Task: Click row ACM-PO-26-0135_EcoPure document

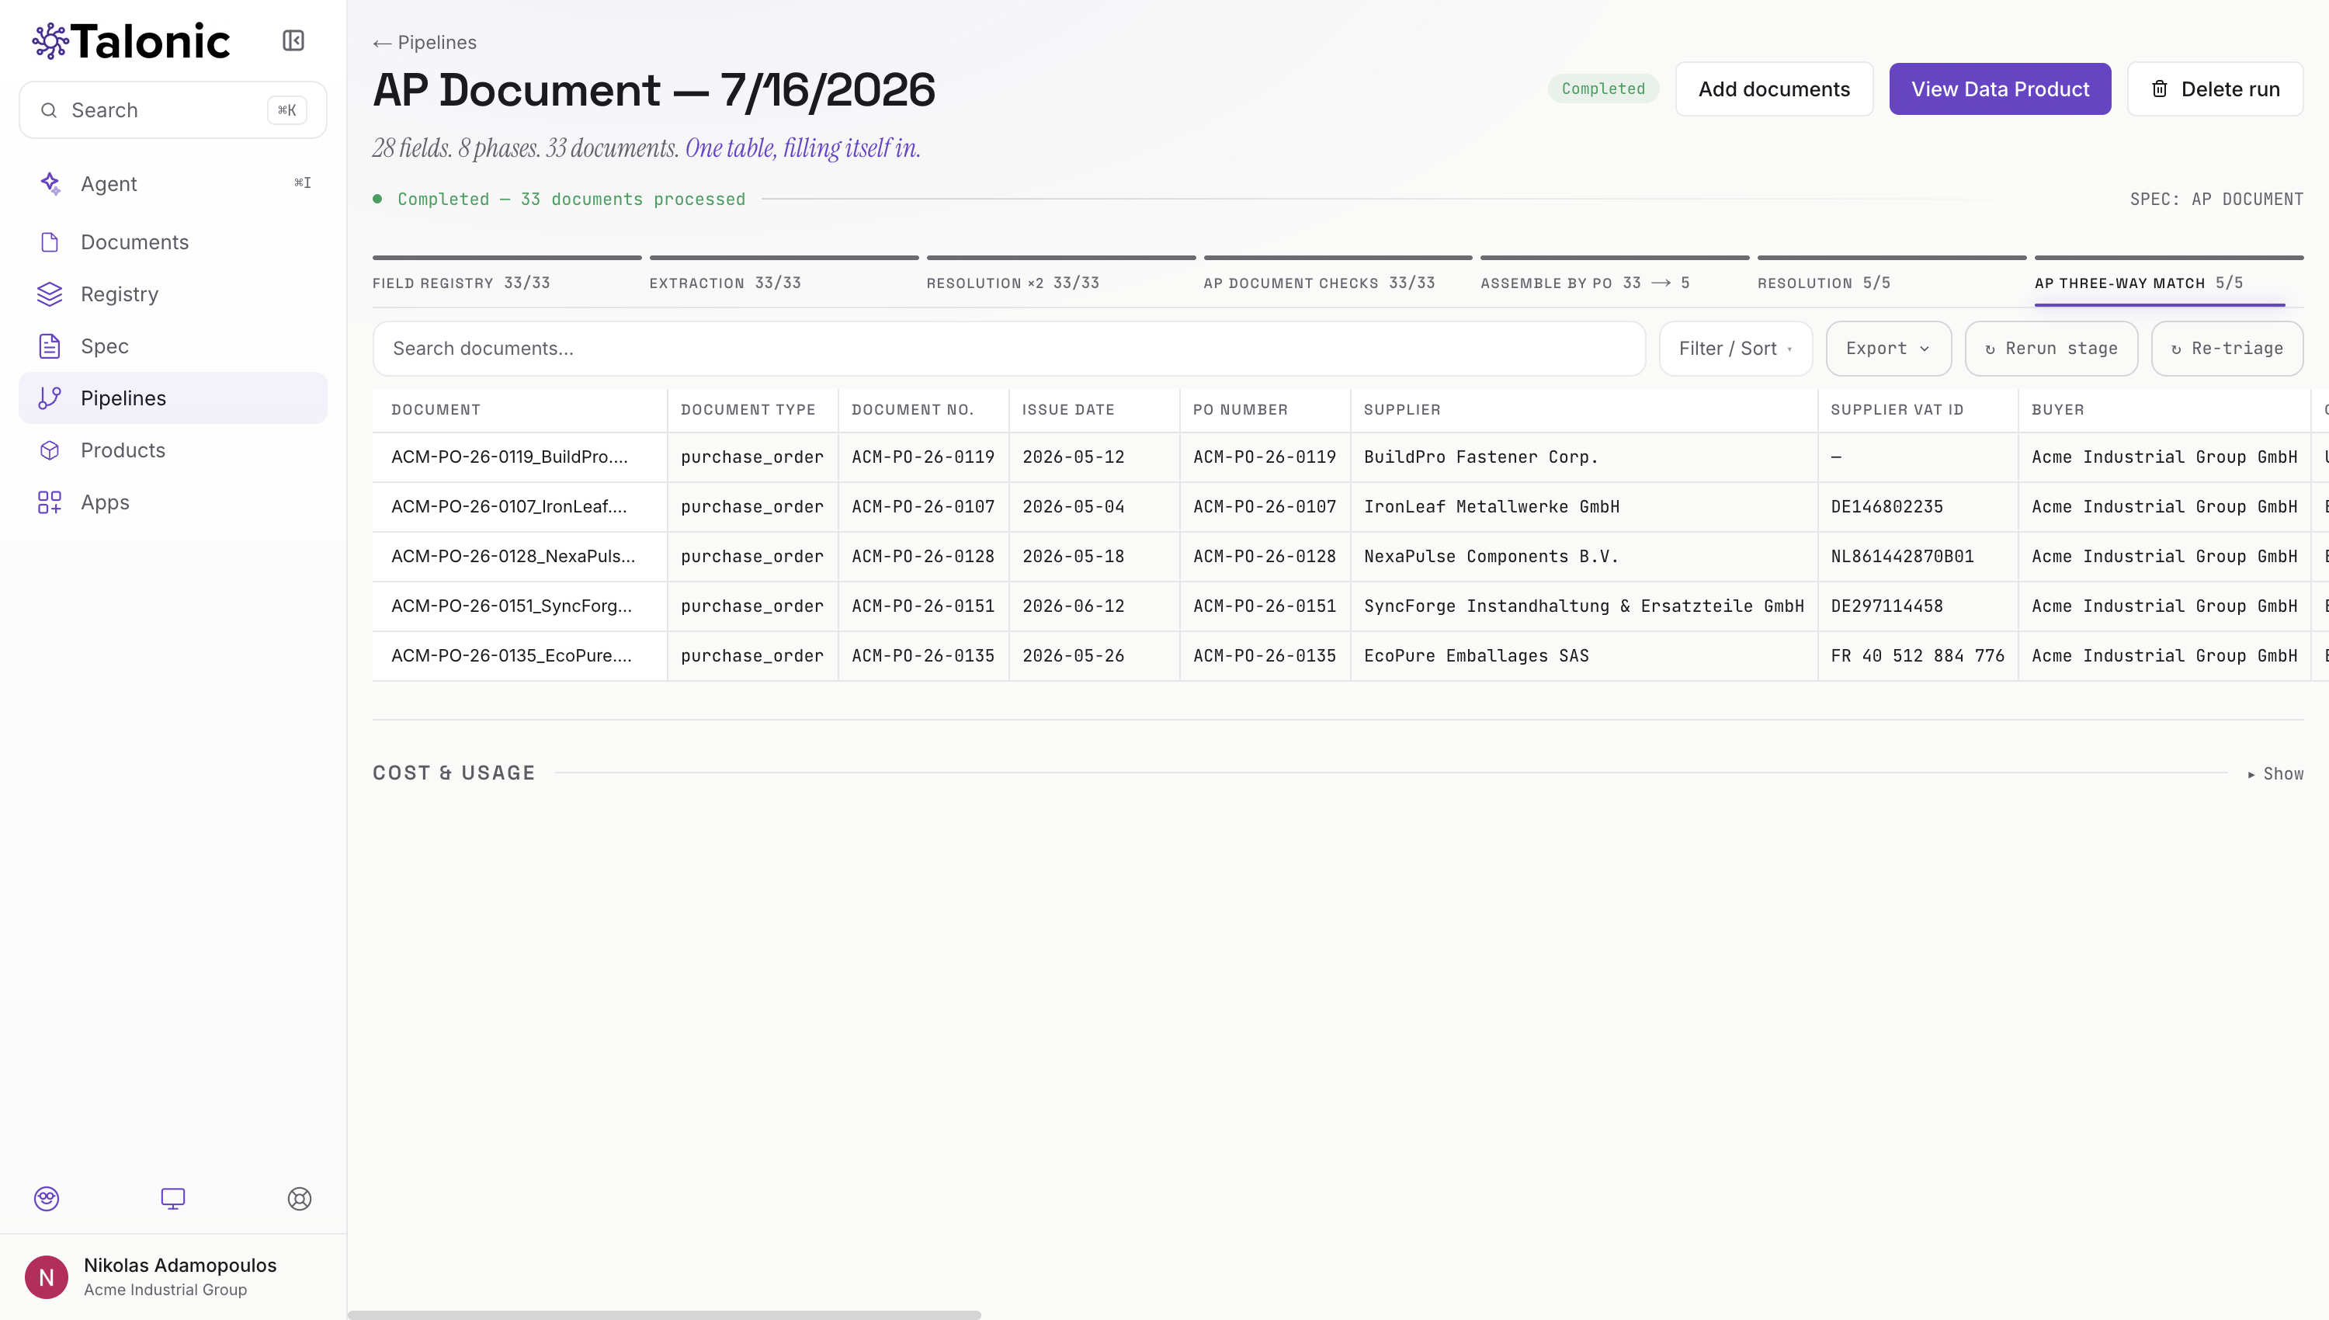Action: pos(511,656)
